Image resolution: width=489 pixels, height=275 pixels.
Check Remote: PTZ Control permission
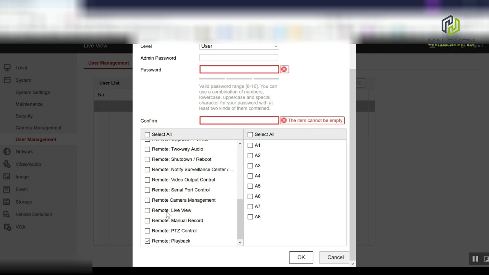coord(147,231)
